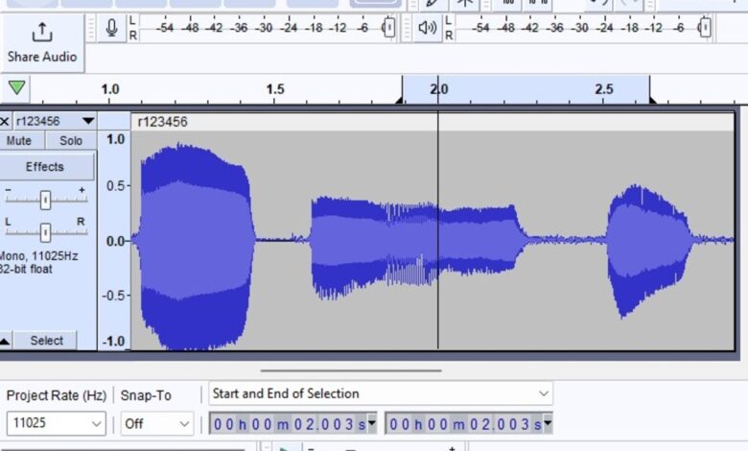Click the horizontal scrollbar below the track
The image size is (748, 451).
coord(351,370)
